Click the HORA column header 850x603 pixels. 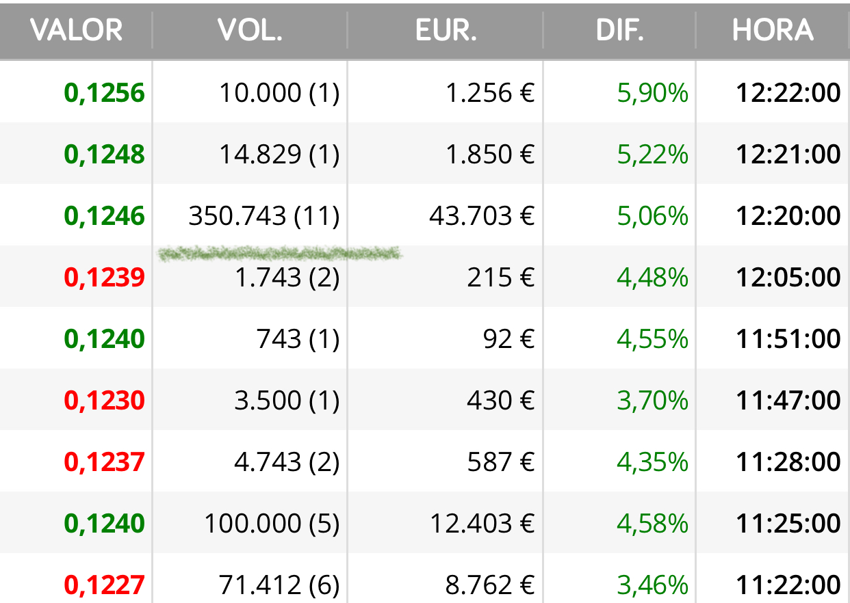[x=773, y=30]
